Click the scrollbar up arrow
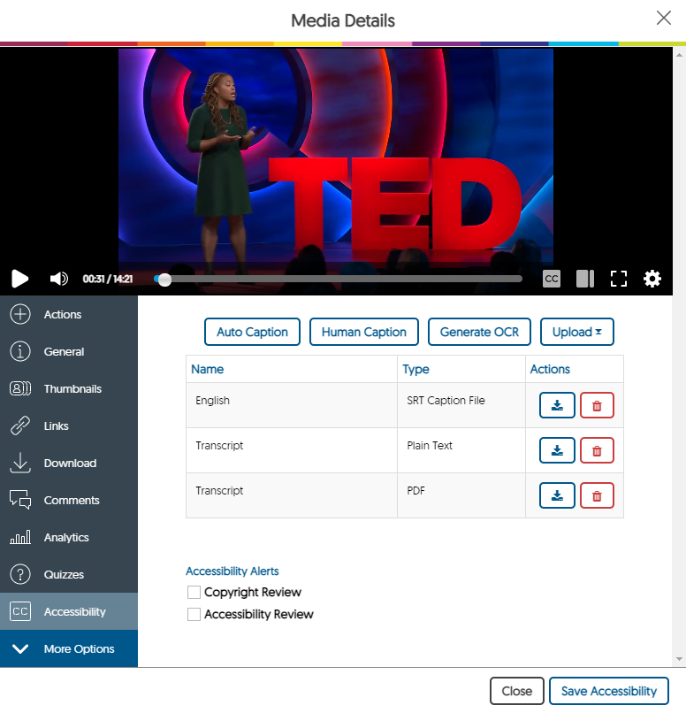 coord(679,55)
